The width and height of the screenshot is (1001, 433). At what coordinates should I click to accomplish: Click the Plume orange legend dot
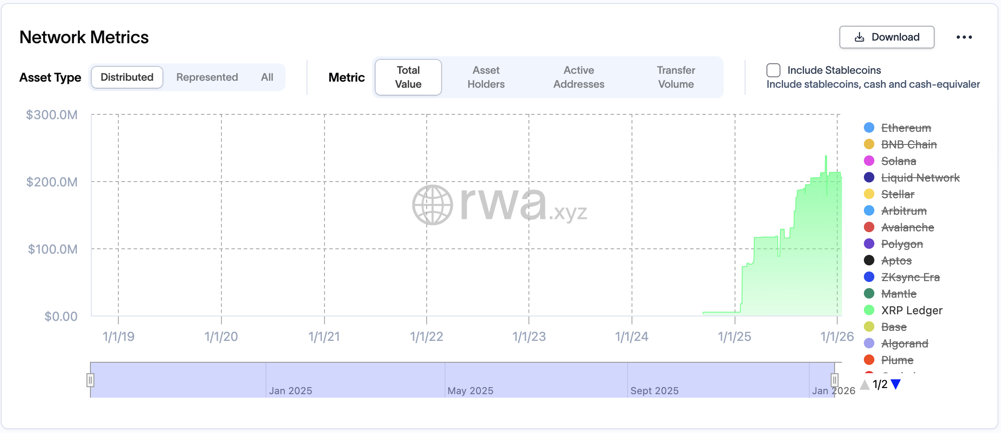click(869, 360)
